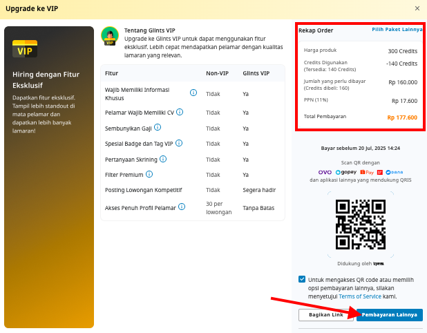Click the Fitur column header

(111, 73)
